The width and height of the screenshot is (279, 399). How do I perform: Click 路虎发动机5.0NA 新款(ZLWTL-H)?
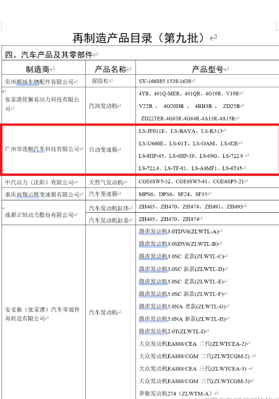182,318
